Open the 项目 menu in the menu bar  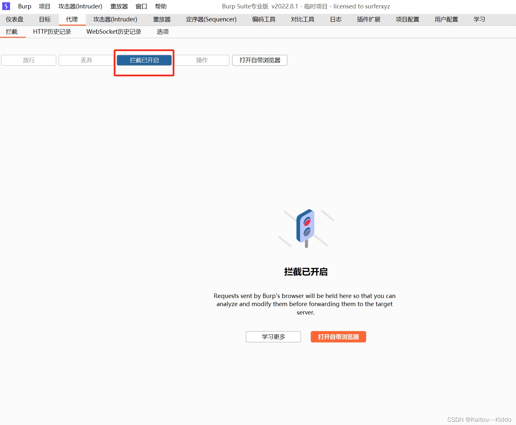[45, 6]
